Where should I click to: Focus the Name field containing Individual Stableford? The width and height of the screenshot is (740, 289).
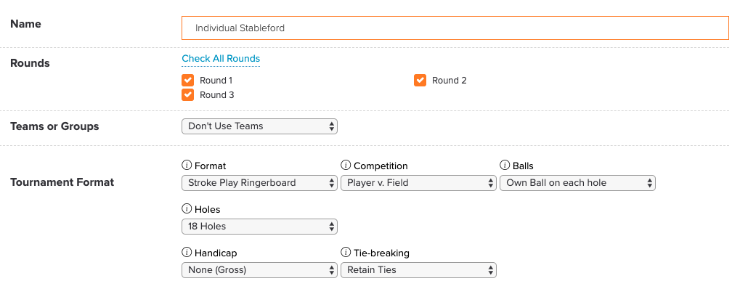pyautogui.click(x=455, y=28)
